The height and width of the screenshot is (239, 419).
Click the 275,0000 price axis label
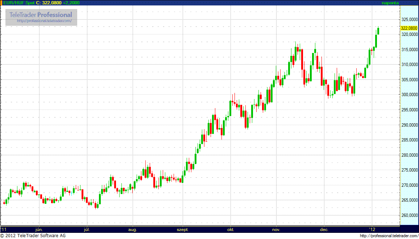409,170
